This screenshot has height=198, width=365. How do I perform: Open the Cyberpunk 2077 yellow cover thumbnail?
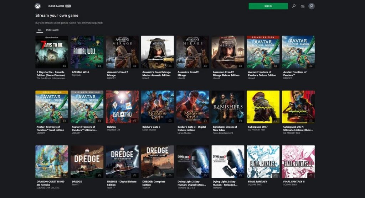coord(263,107)
